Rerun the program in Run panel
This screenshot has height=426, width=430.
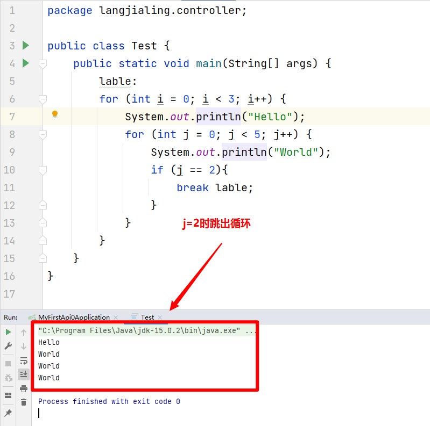[8, 333]
